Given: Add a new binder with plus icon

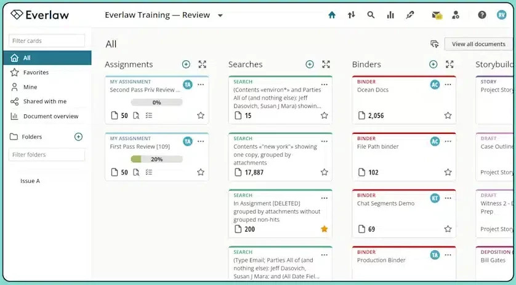Looking at the screenshot, I should click(x=433, y=64).
